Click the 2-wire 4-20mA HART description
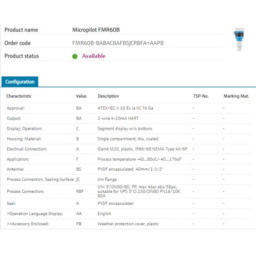 [x=119, y=119]
